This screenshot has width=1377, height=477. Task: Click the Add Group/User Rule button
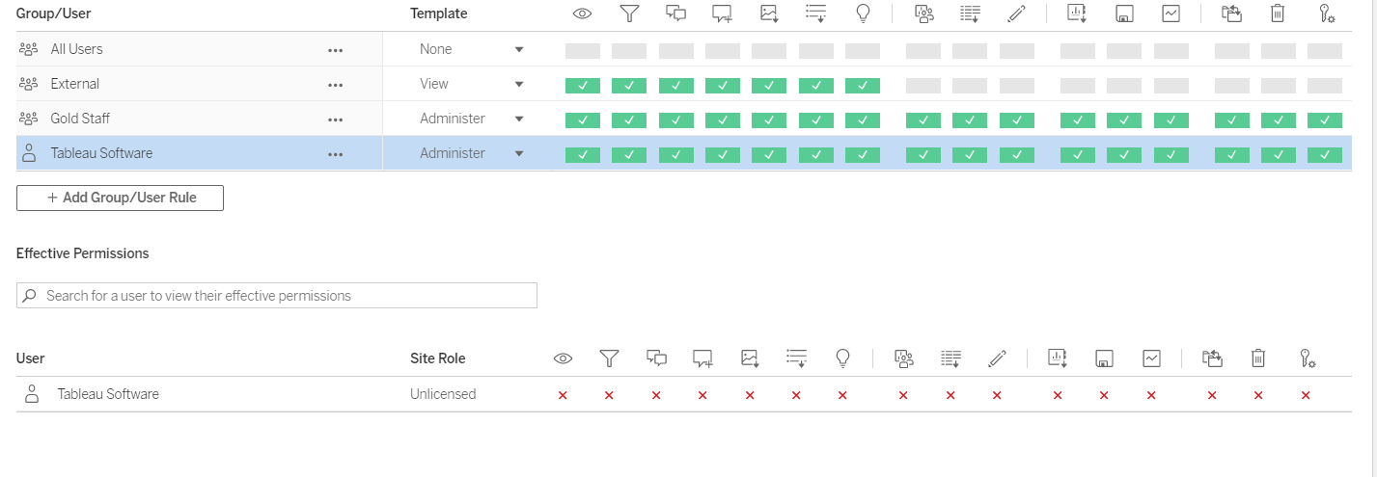tap(121, 198)
